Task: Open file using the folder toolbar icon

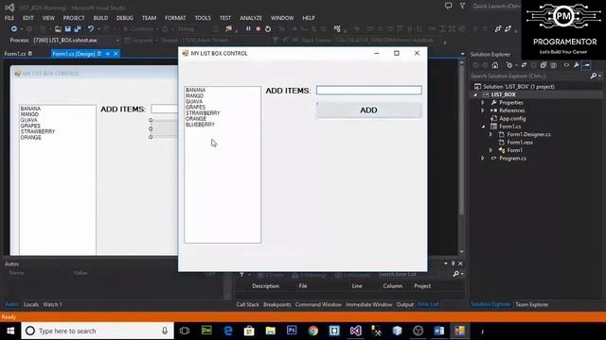Action: tap(58, 29)
